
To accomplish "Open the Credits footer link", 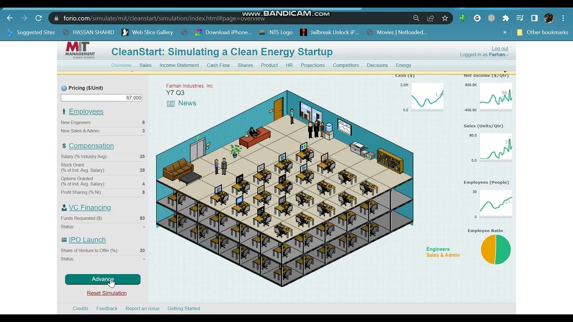I will (81, 309).
